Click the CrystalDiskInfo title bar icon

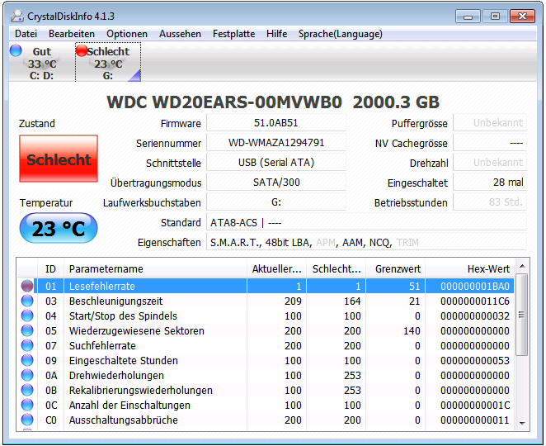(x=17, y=16)
